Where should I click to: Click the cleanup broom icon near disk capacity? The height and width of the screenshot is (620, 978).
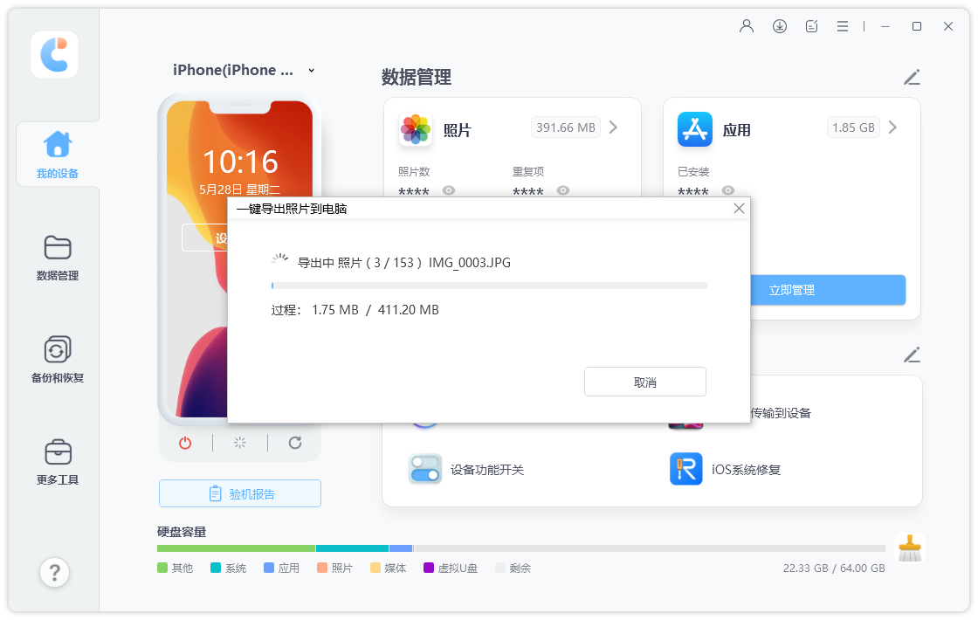(909, 548)
